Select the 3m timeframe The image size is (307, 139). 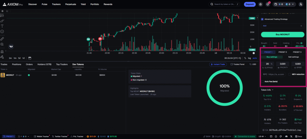tap(10, 58)
